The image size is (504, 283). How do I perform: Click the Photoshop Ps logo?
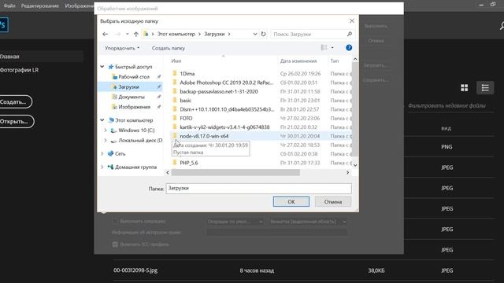pyautogui.click(x=3, y=24)
